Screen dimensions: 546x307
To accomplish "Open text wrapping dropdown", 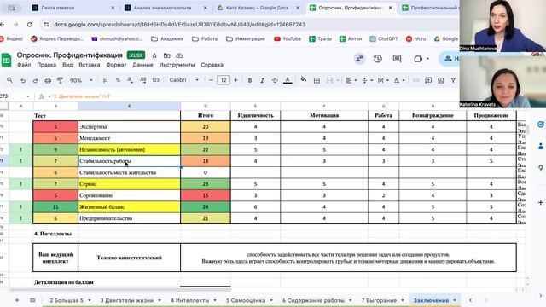I will click(x=383, y=80).
